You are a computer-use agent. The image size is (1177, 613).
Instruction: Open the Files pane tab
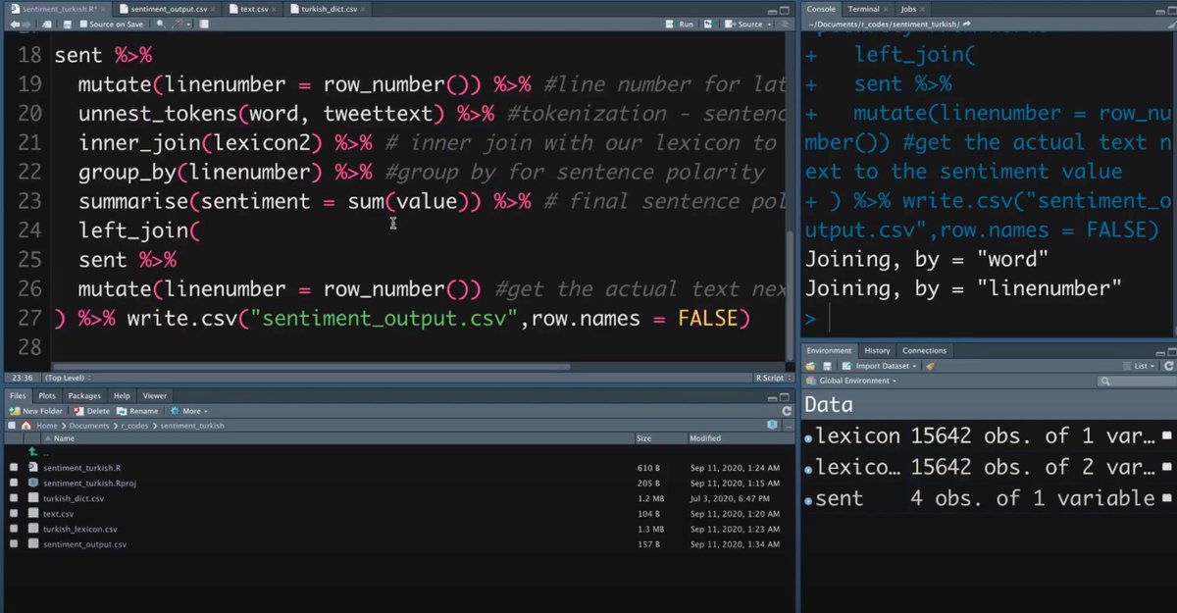(18, 395)
